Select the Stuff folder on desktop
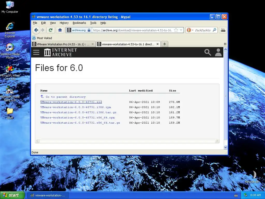Viewport: 265px width, 199px height. pyautogui.click(x=10, y=113)
